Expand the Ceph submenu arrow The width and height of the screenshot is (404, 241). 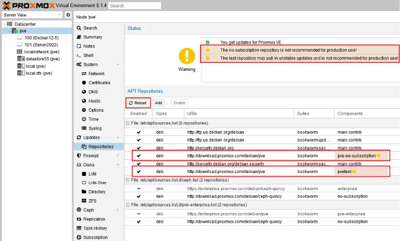[x=118, y=210]
